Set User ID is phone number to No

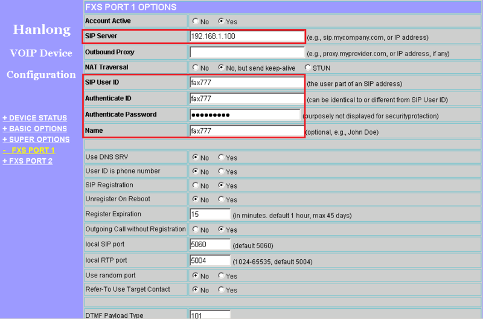click(195, 171)
